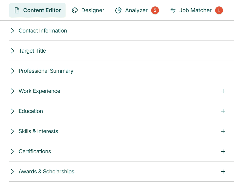234x186 pixels.
Task: Click the plus icon for Education
Action: coord(223,111)
